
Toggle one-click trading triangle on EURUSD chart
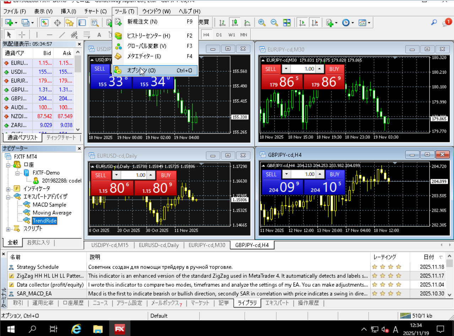pyautogui.click(x=93, y=166)
